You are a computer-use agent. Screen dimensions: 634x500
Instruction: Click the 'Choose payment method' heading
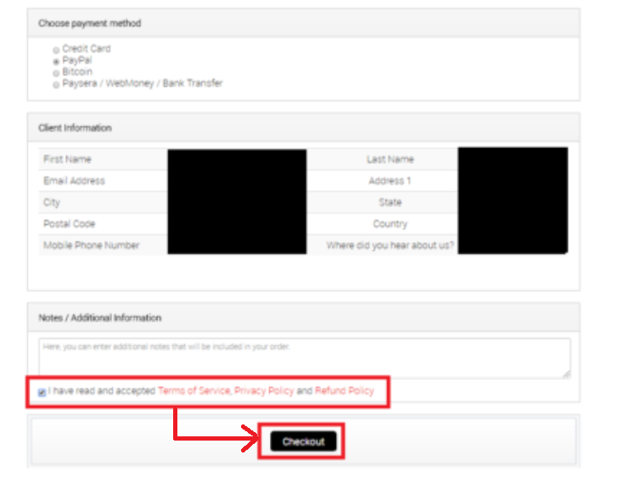[x=90, y=24]
